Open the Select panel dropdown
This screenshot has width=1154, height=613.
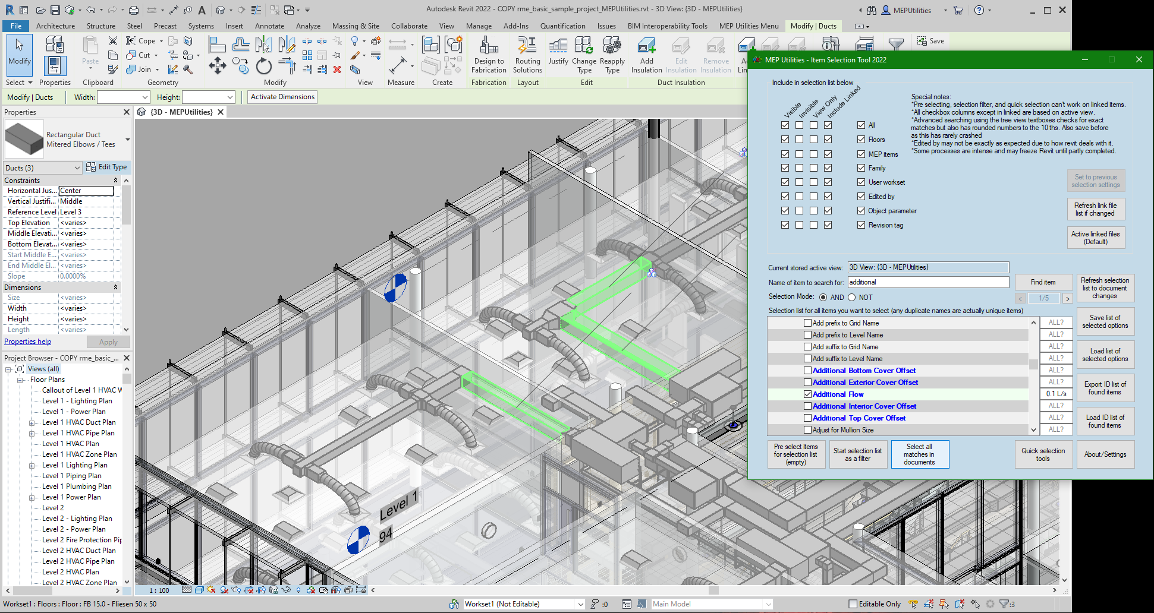pyautogui.click(x=19, y=83)
